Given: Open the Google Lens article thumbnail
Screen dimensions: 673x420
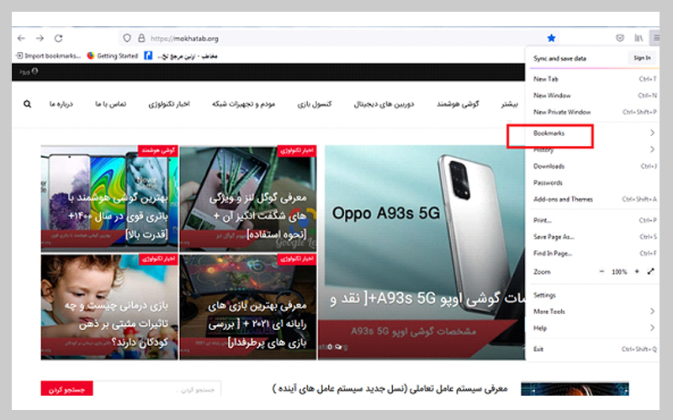Looking at the screenshot, I should [248, 198].
